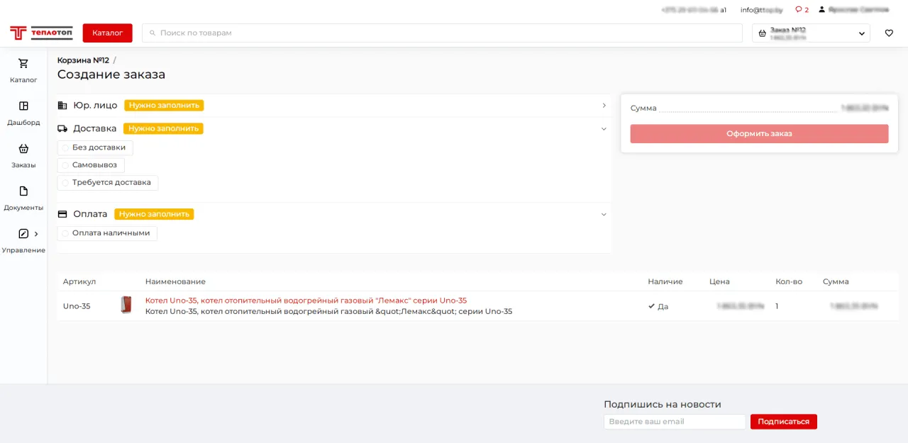908x443 pixels.
Task: Click the Оформить заказ button
Action: [759, 134]
